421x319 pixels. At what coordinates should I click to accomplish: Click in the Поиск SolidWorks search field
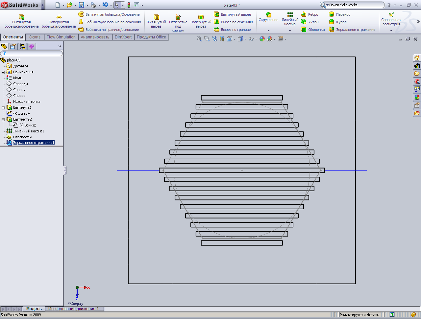click(x=356, y=5)
